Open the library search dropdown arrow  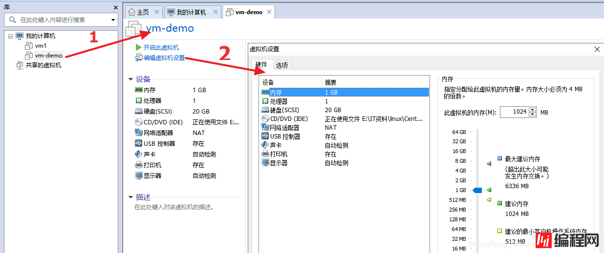[x=113, y=20]
